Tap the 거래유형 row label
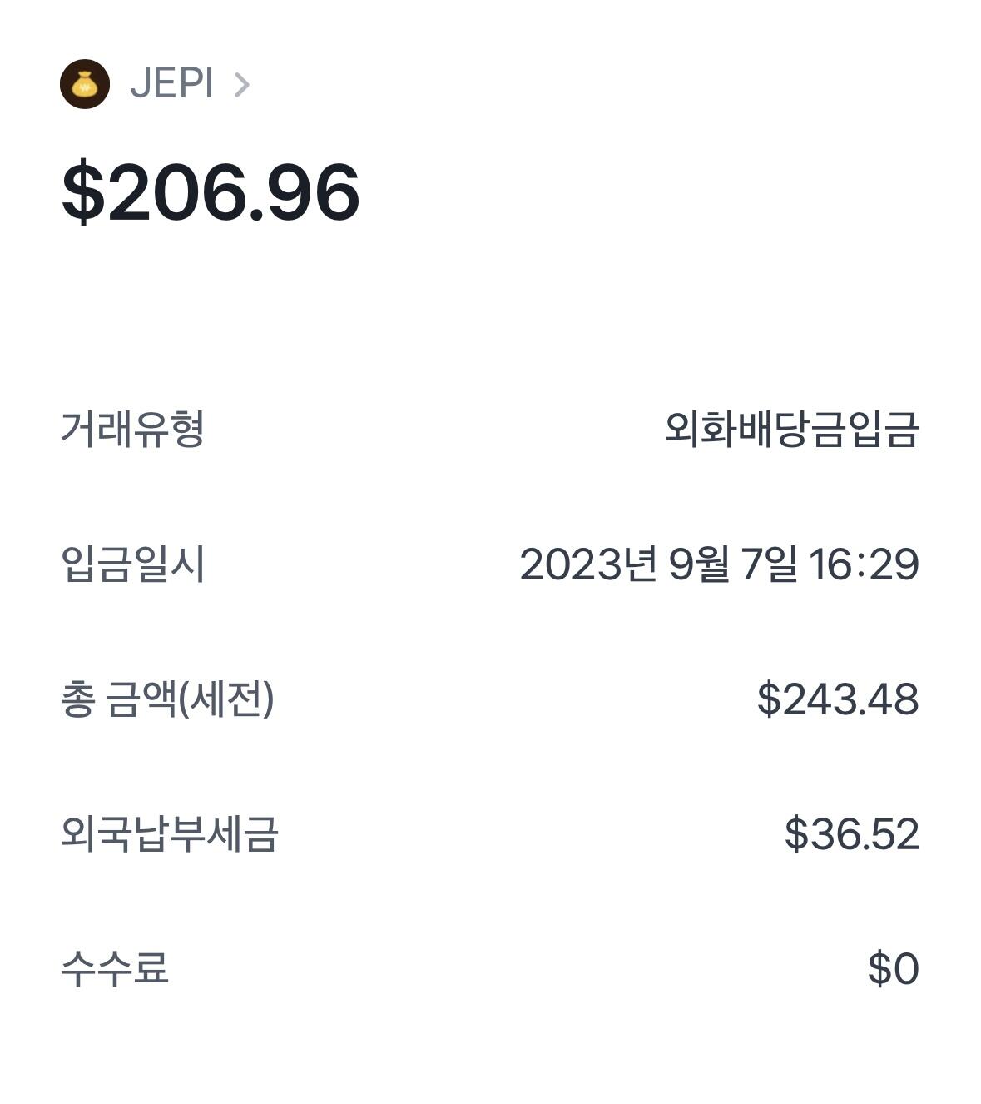Screen dimensions: 981x1104 pyautogui.click(x=132, y=430)
